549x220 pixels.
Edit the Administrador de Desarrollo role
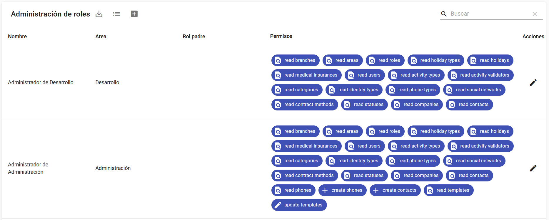click(x=533, y=82)
